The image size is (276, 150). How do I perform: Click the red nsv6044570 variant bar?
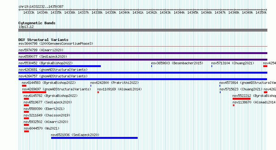26,131
